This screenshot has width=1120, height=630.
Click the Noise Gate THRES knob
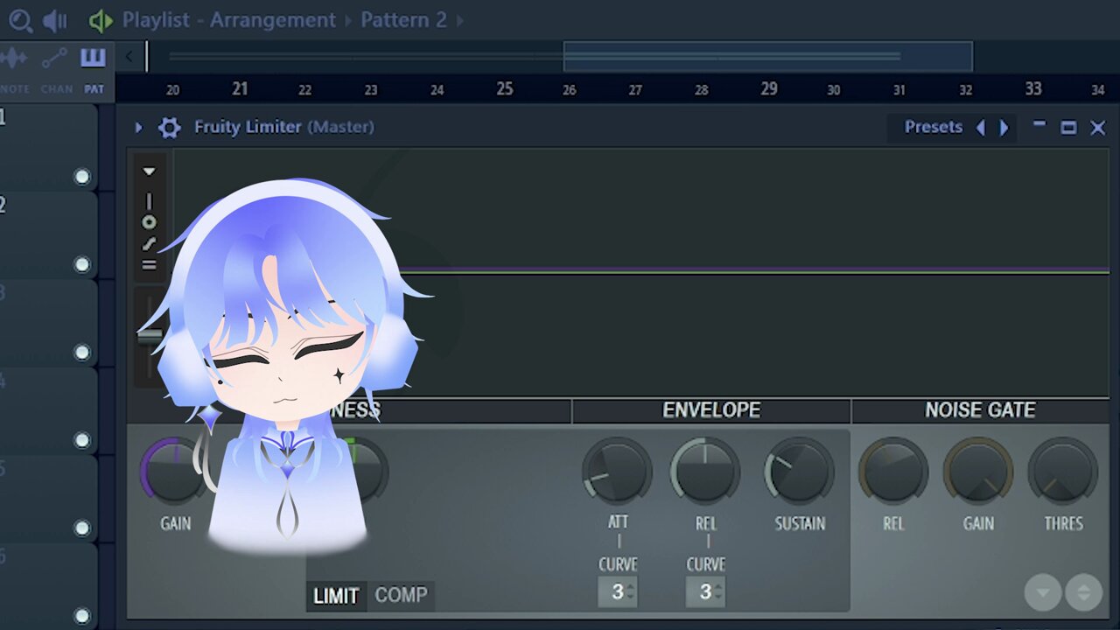click(x=1063, y=472)
